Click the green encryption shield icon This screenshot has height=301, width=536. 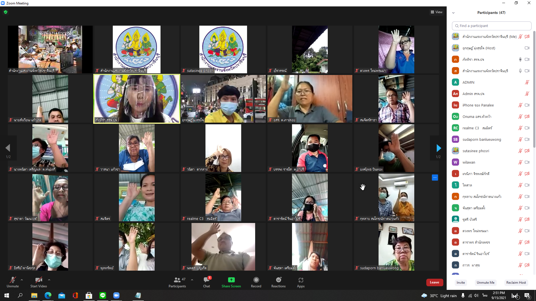click(6, 12)
